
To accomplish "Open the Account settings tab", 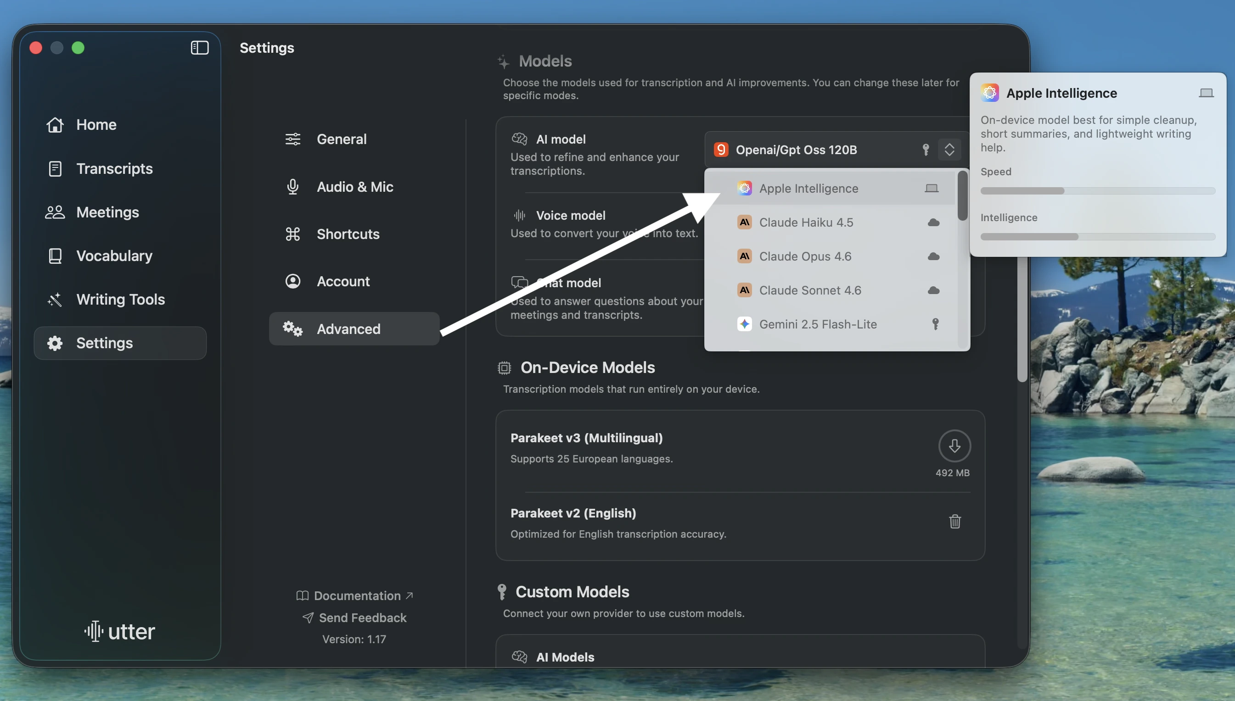I will pos(354,281).
